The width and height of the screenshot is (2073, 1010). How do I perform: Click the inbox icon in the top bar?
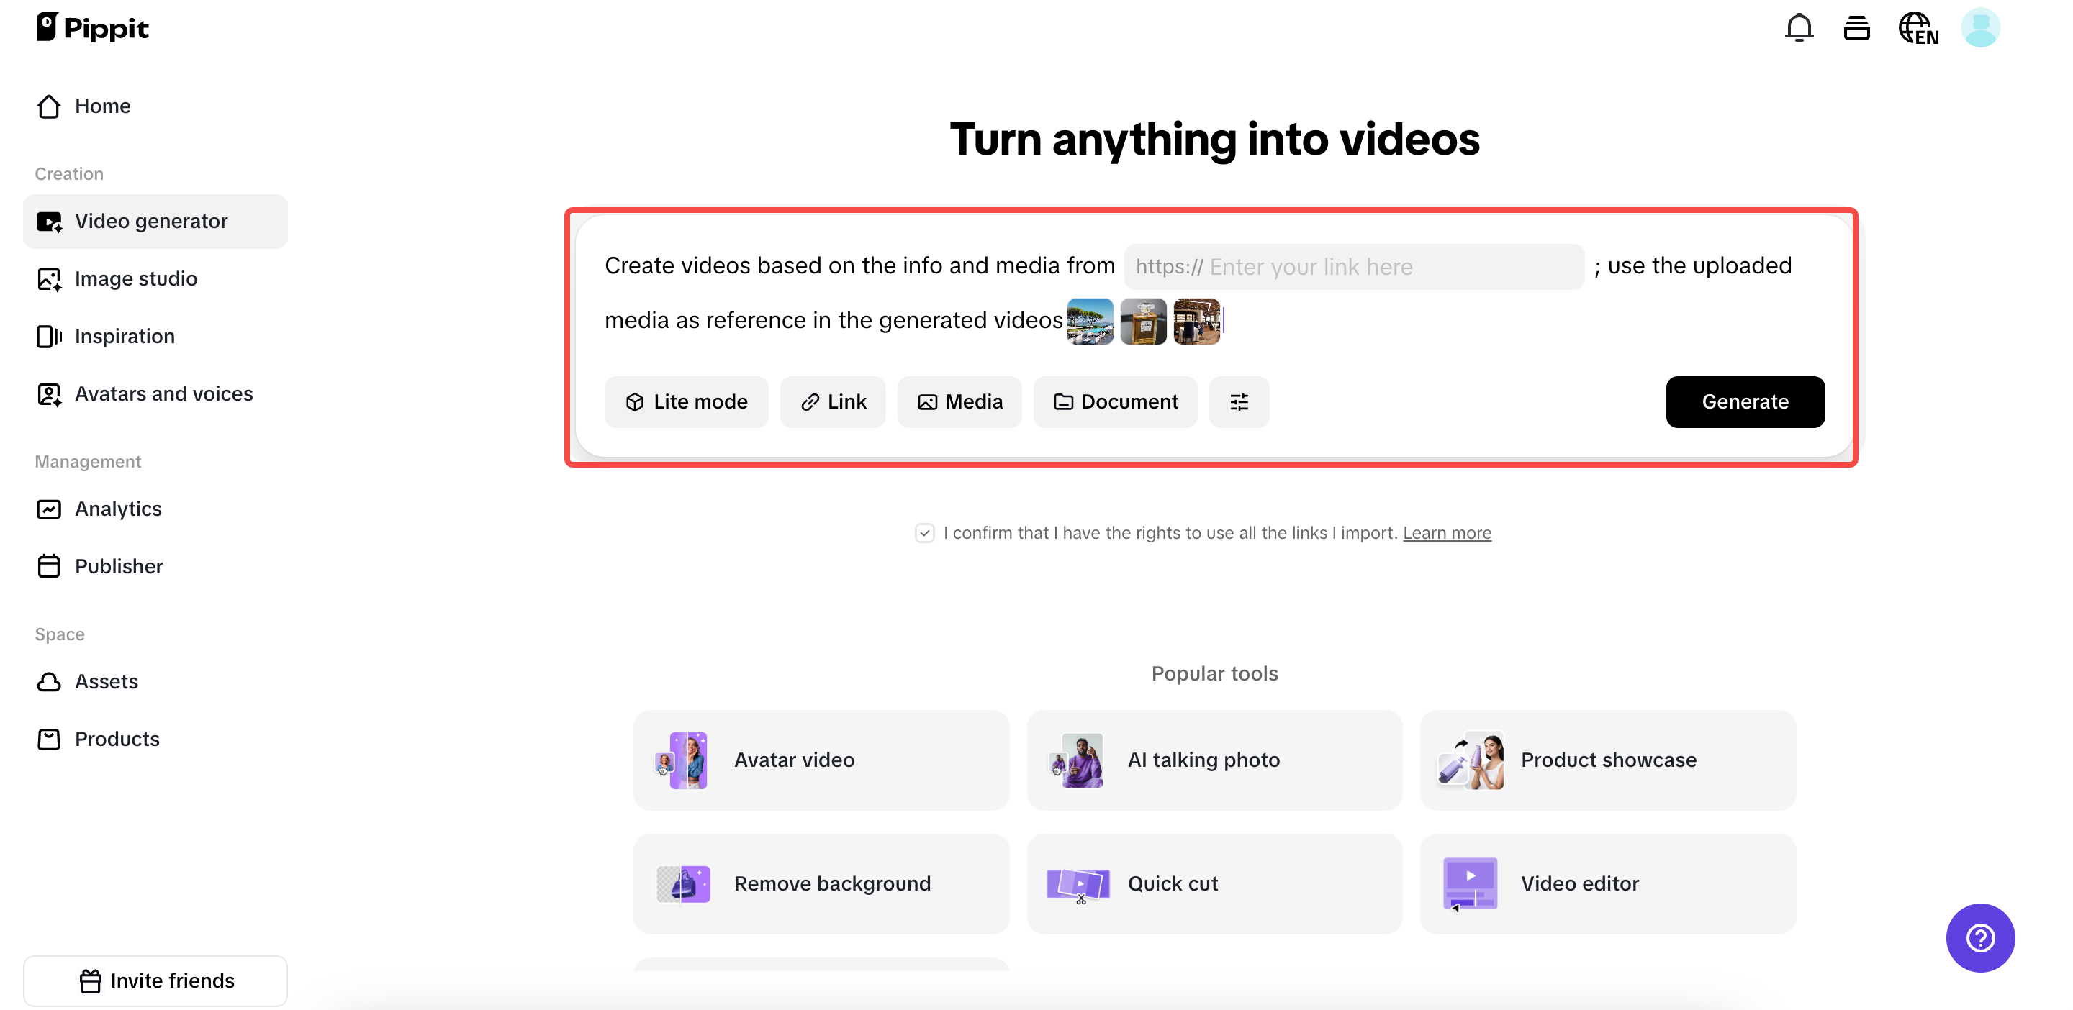point(1857,27)
